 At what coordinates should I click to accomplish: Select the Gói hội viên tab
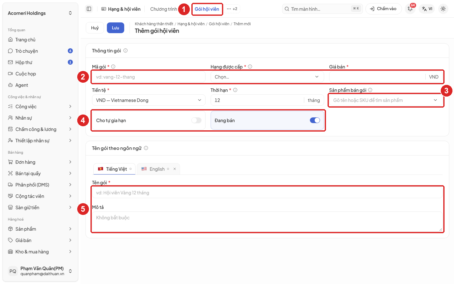pyautogui.click(x=207, y=9)
